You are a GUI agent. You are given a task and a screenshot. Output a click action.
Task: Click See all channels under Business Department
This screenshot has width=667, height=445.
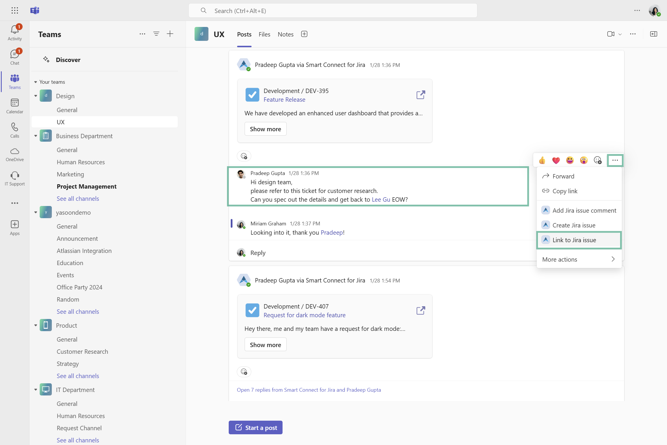point(78,198)
